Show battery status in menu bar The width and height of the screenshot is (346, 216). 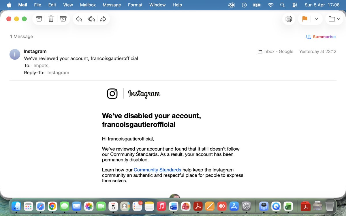[x=257, y=5]
